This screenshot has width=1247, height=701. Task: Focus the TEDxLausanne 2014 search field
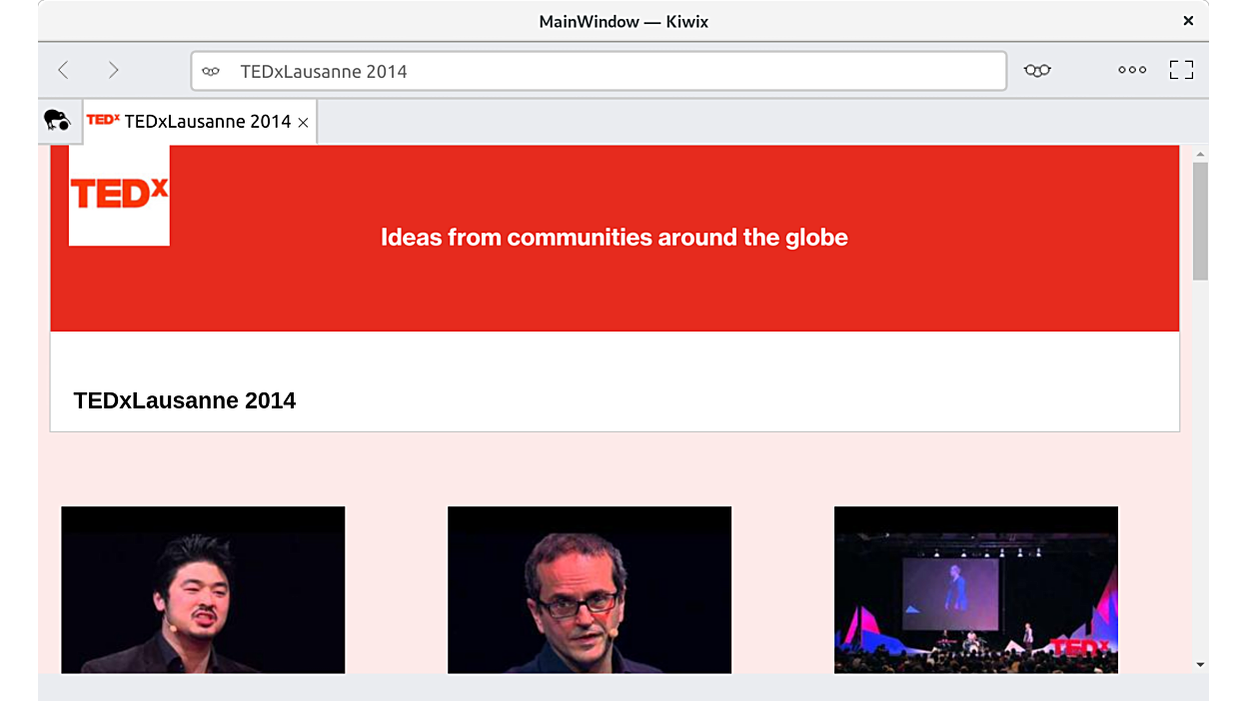point(600,71)
